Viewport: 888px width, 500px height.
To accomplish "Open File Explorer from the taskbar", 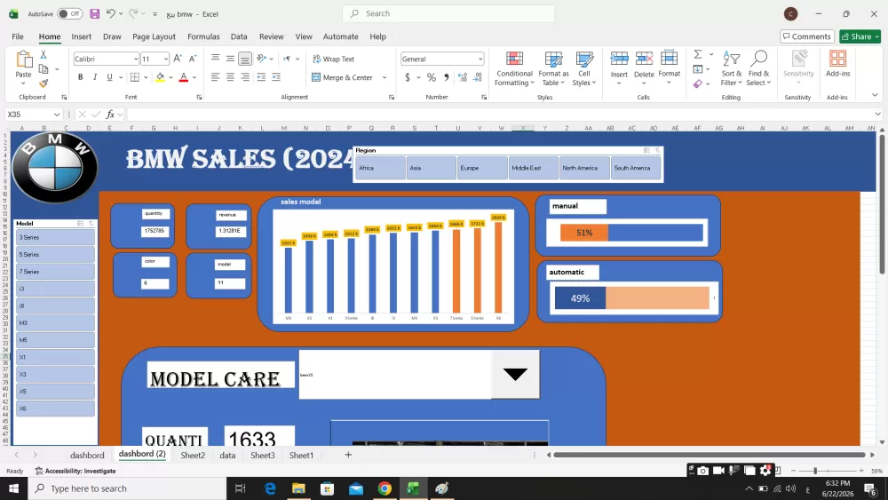I will point(298,488).
